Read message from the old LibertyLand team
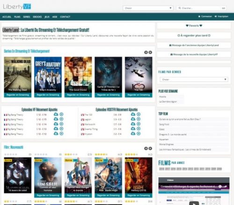Viewport: 234px width, 205px height. coord(194,45)
